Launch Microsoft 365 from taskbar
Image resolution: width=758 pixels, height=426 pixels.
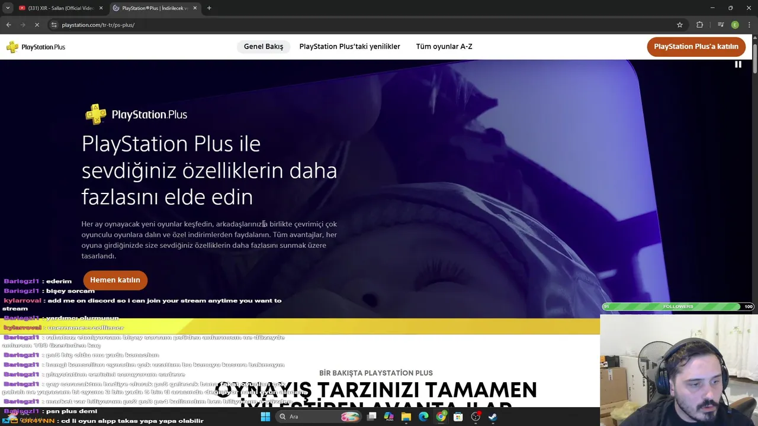tap(388, 417)
